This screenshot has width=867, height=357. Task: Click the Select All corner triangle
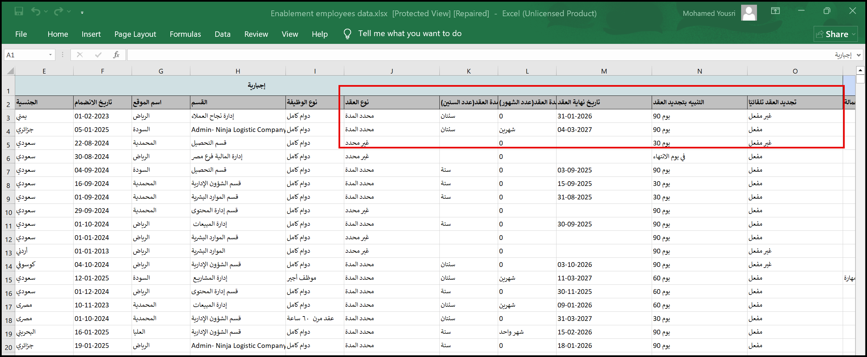click(x=10, y=71)
